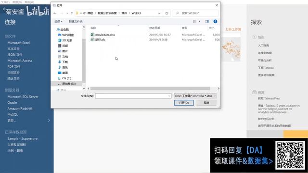Image resolution: width=308 pixels, height=173 pixels.
Task: Select the moviedata.xlsx file
Action: [x=103, y=35]
